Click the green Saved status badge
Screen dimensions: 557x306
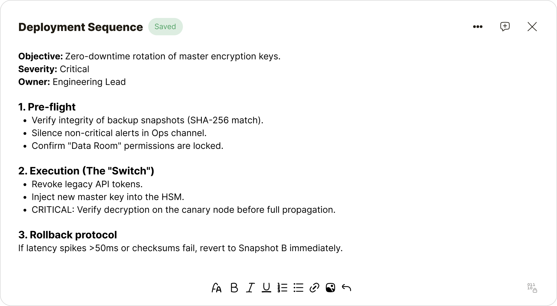click(x=165, y=27)
